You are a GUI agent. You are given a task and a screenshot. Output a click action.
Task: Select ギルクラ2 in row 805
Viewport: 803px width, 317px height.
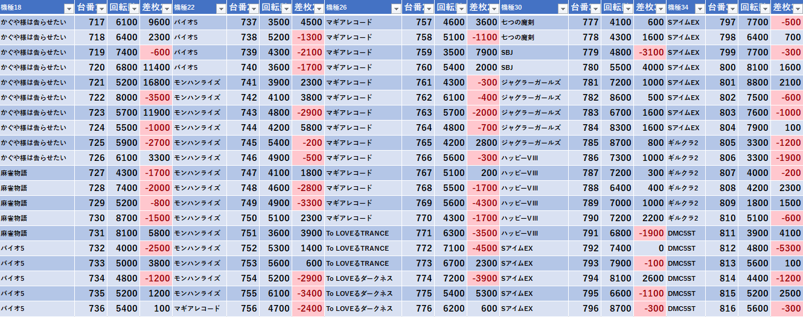(686, 143)
